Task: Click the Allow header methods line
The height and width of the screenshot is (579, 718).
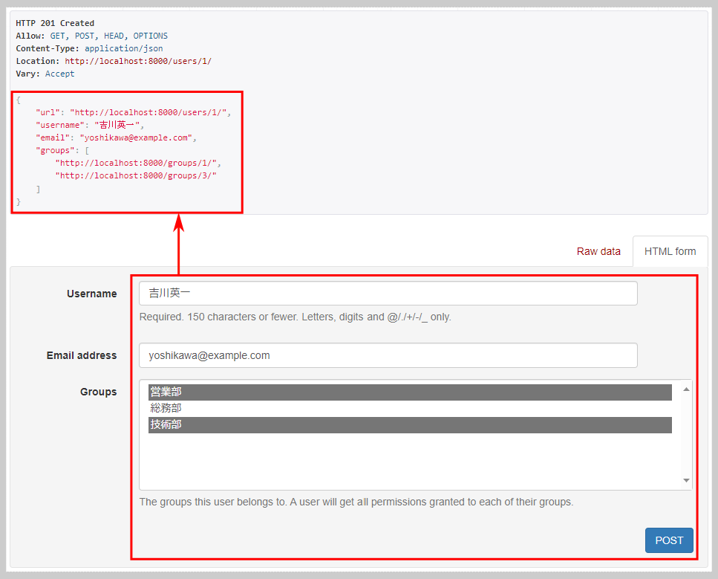Action: click(91, 36)
